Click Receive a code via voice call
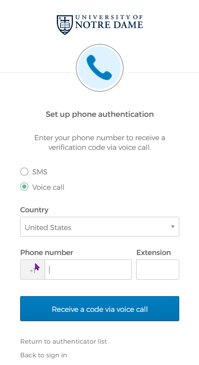Viewport: 199px width, 365px height. pos(99,309)
